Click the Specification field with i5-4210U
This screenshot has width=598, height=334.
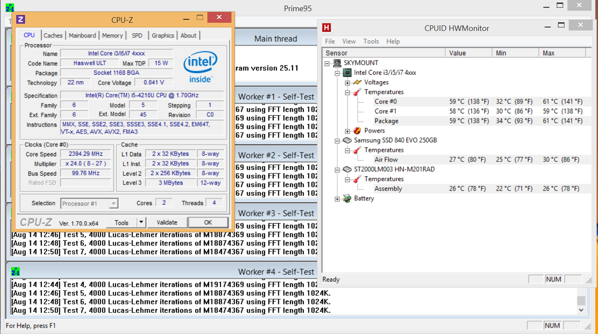[x=142, y=95]
